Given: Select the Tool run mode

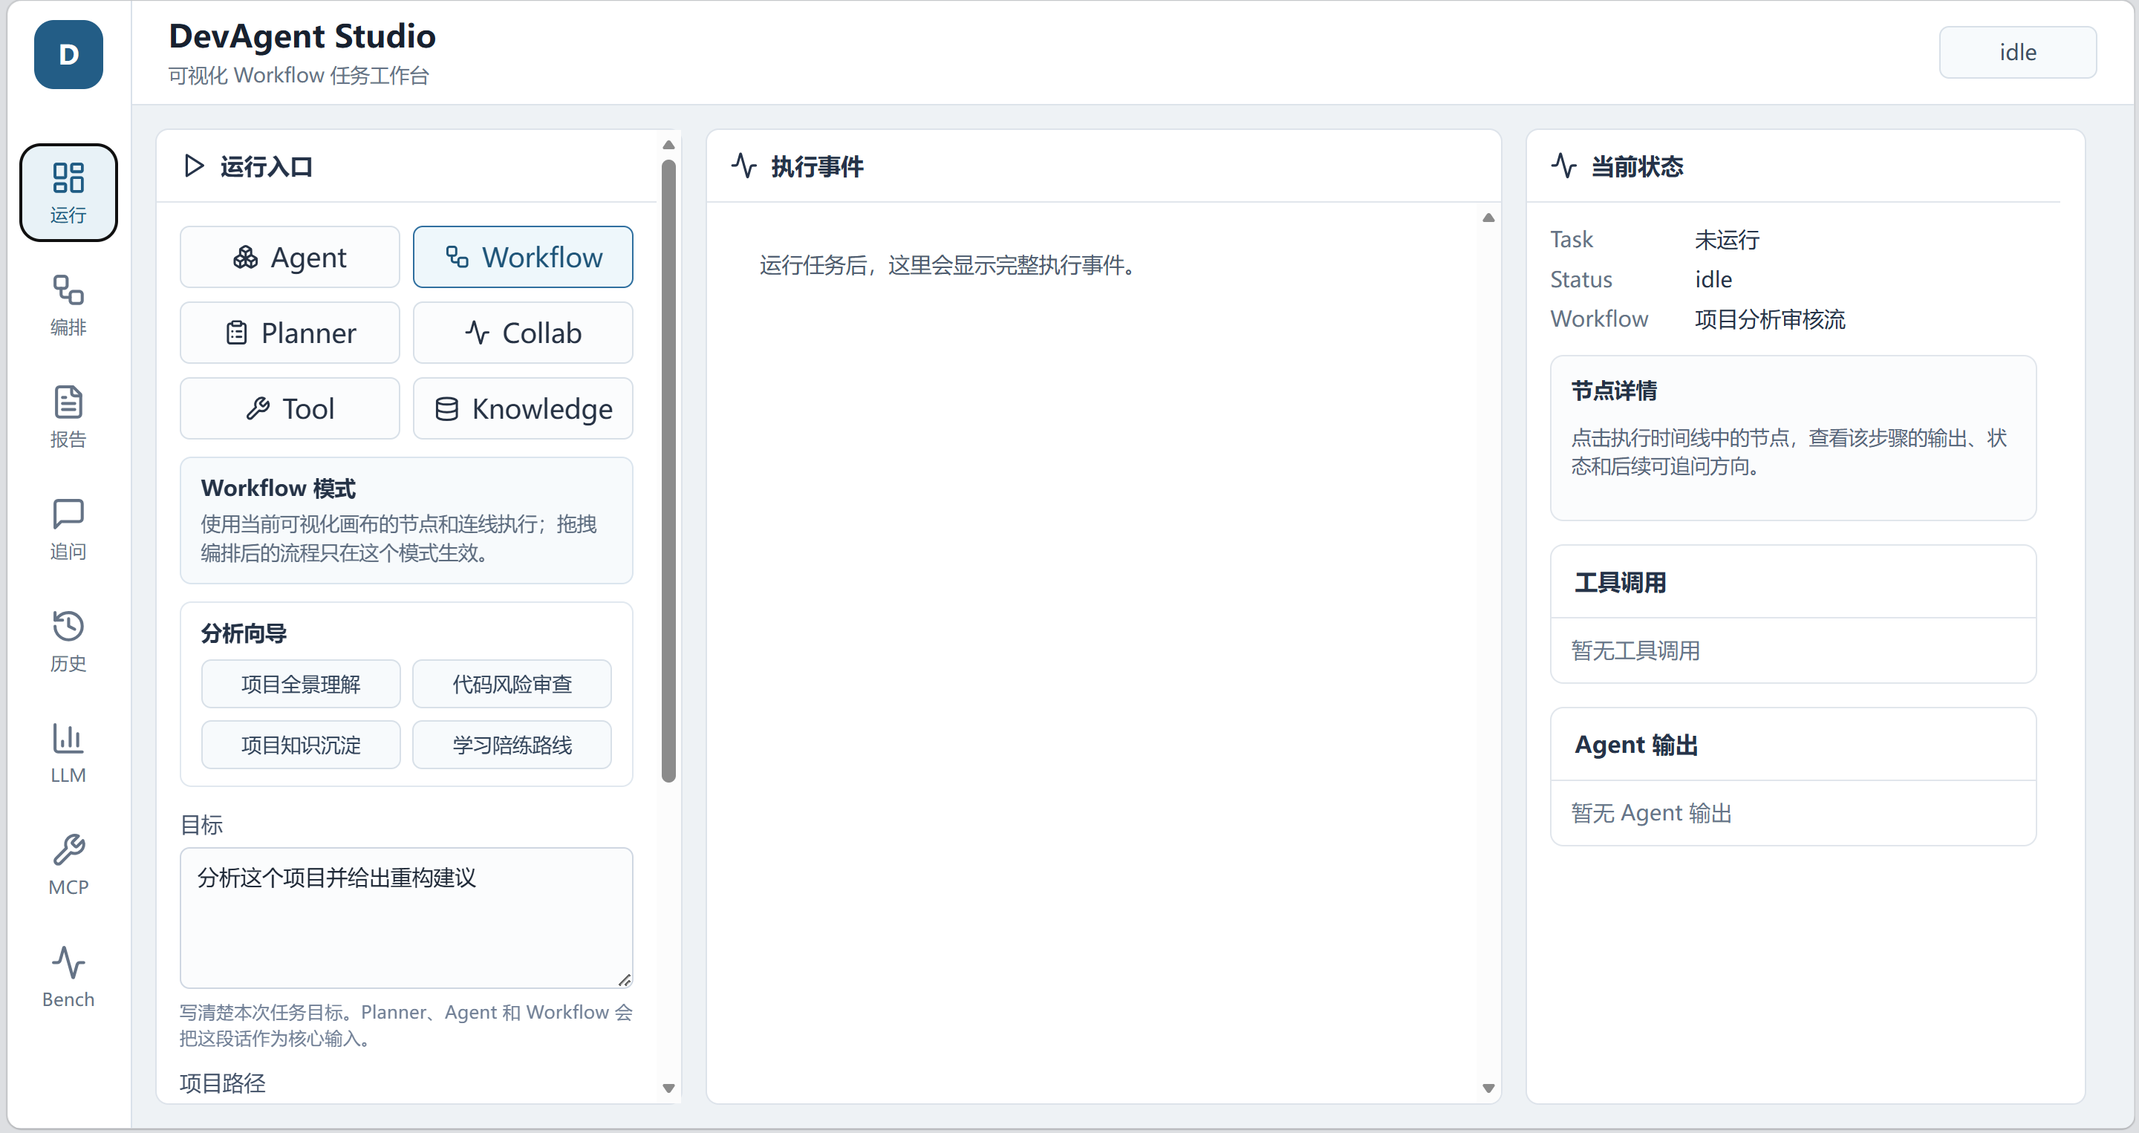Looking at the screenshot, I should coord(290,408).
